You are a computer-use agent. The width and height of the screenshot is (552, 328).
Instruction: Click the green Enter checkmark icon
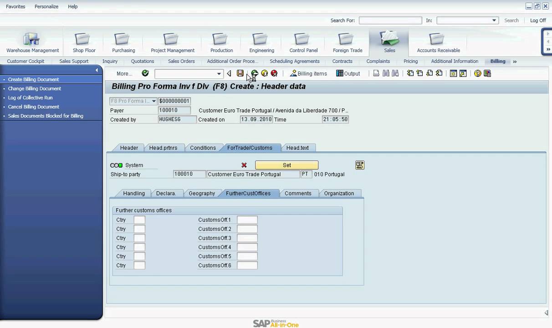pyautogui.click(x=145, y=73)
